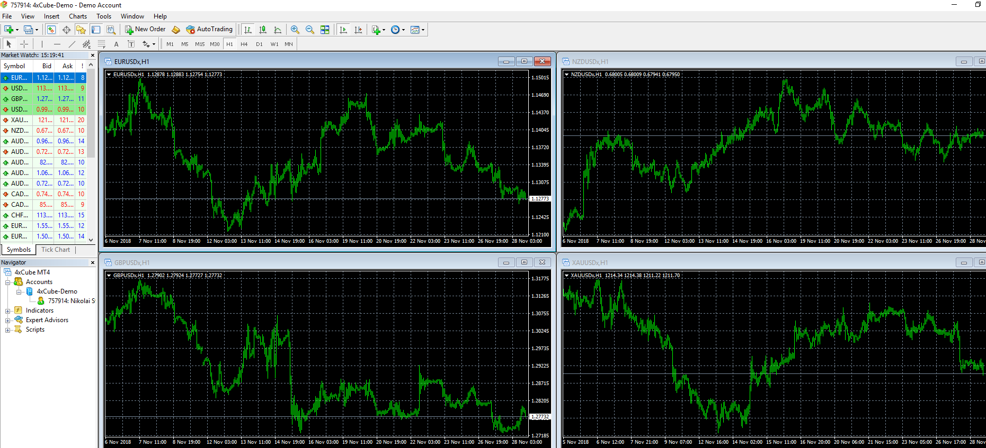Open the Tools menu

(x=104, y=16)
